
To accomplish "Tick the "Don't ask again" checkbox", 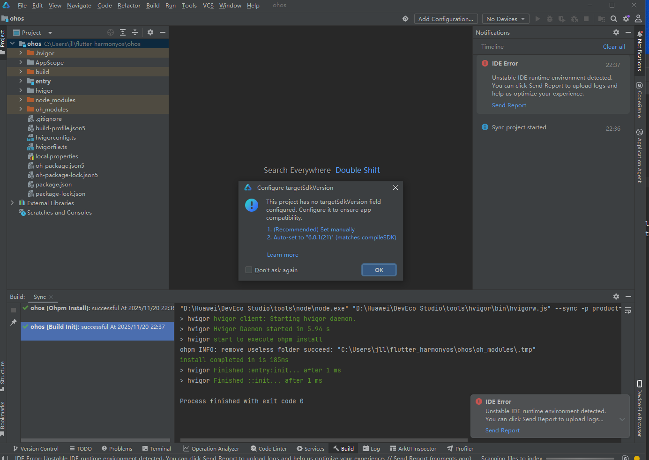I will point(249,270).
